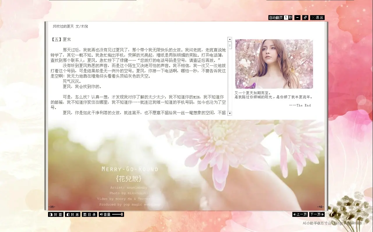Turn to next page (下一页)

click(317, 215)
